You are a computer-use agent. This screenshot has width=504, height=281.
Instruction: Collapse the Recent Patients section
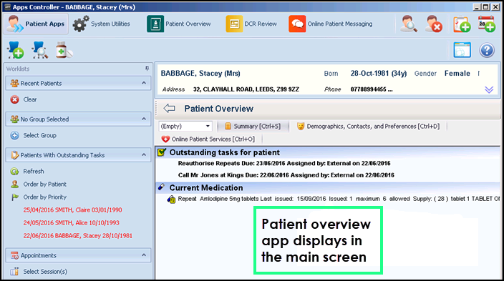click(x=144, y=83)
